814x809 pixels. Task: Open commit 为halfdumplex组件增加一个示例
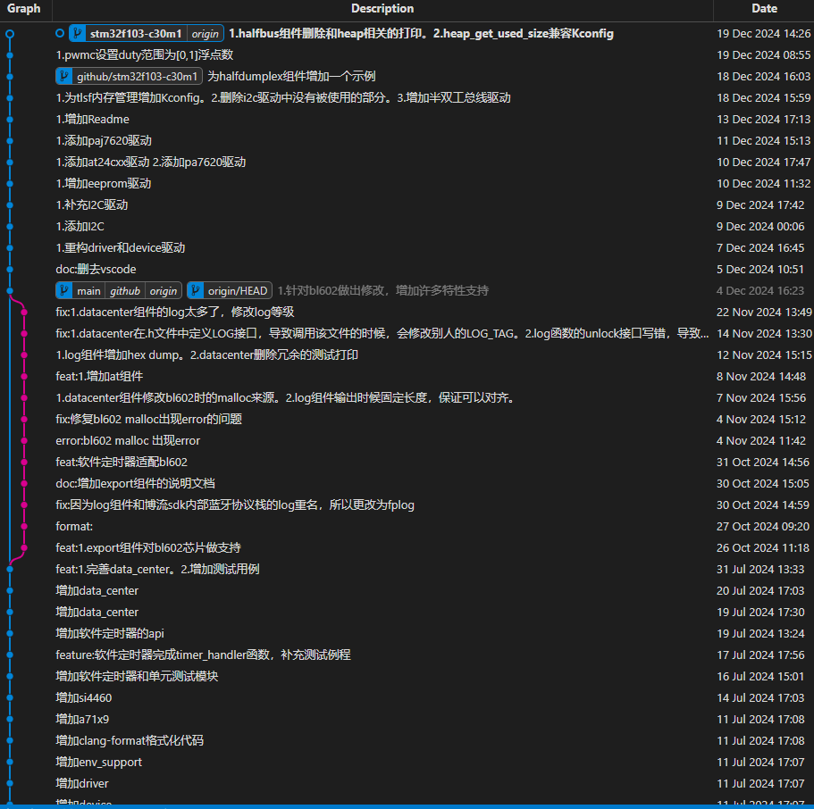[x=292, y=76]
